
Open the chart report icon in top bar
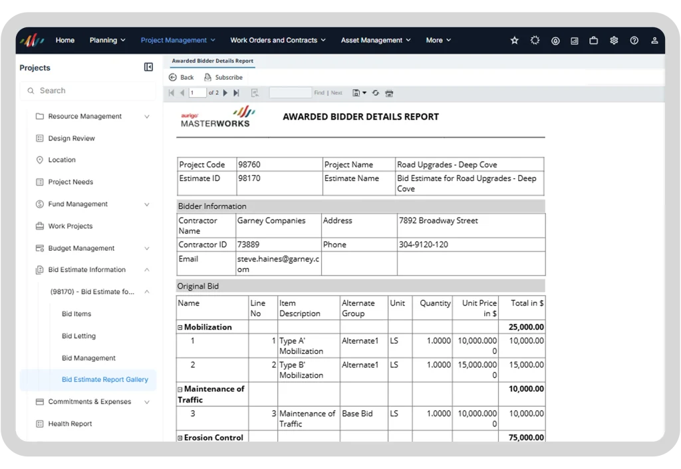[x=574, y=41]
